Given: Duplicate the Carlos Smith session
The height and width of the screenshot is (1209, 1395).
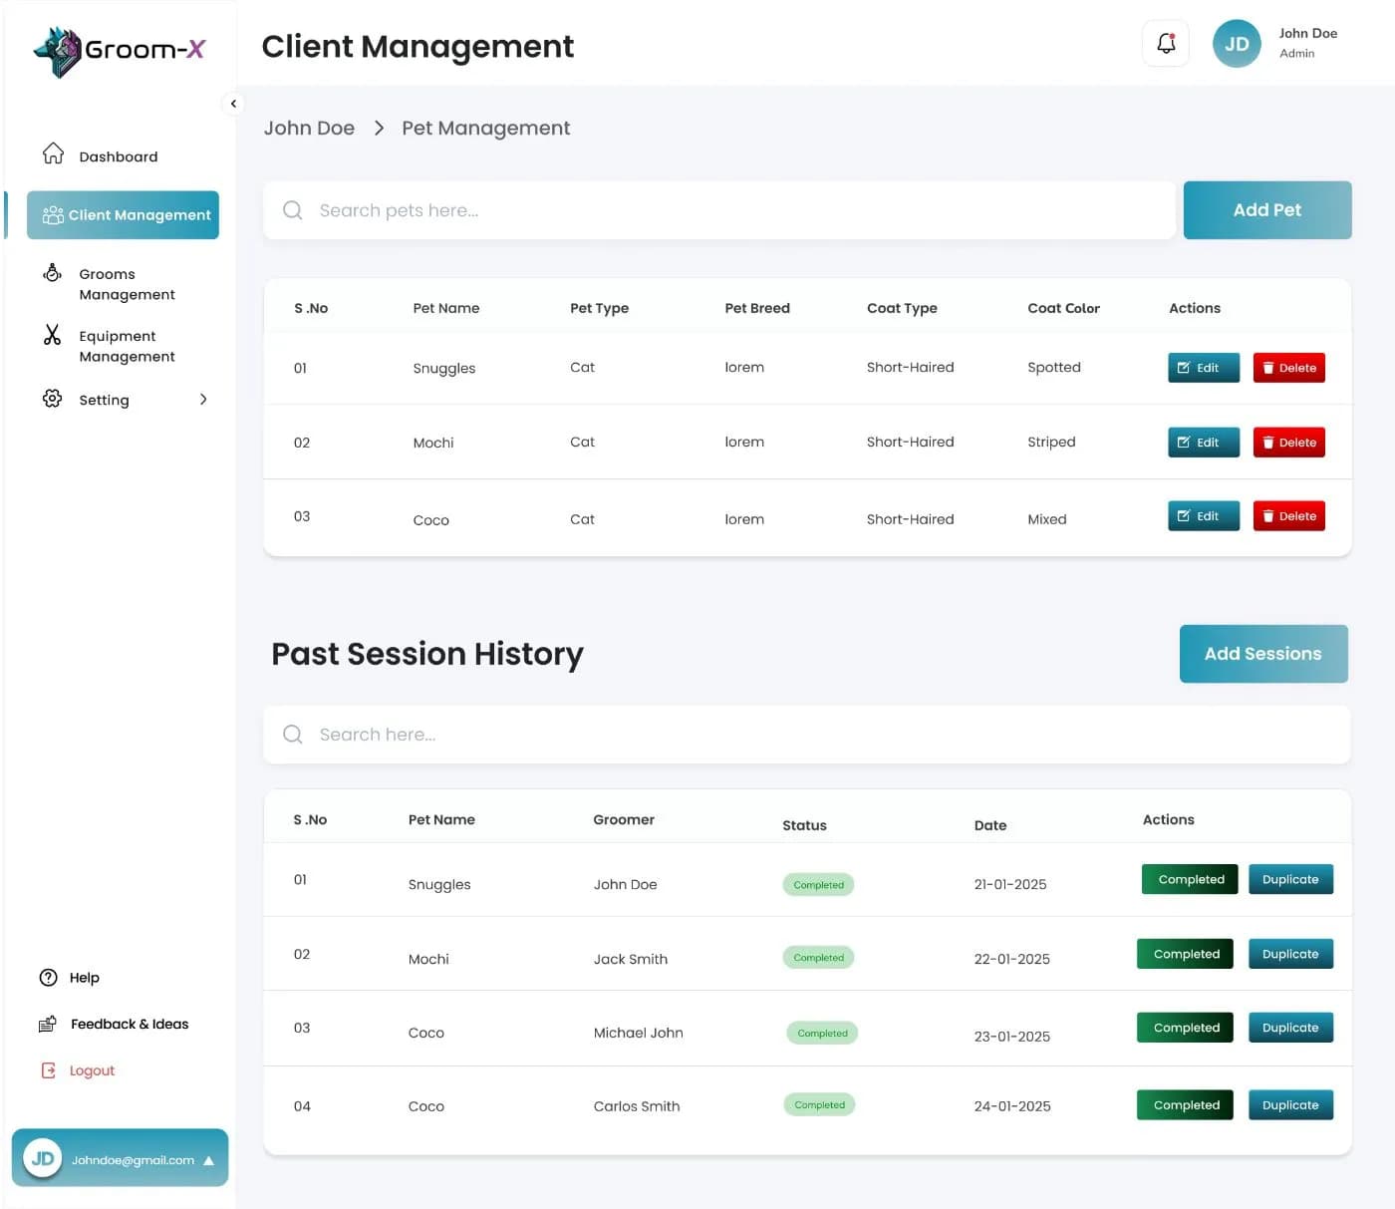Looking at the screenshot, I should click(1290, 1104).
